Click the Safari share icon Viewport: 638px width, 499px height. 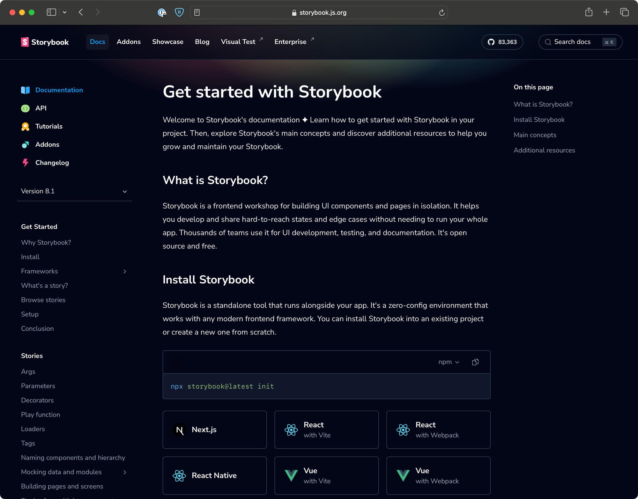[589, 12]
